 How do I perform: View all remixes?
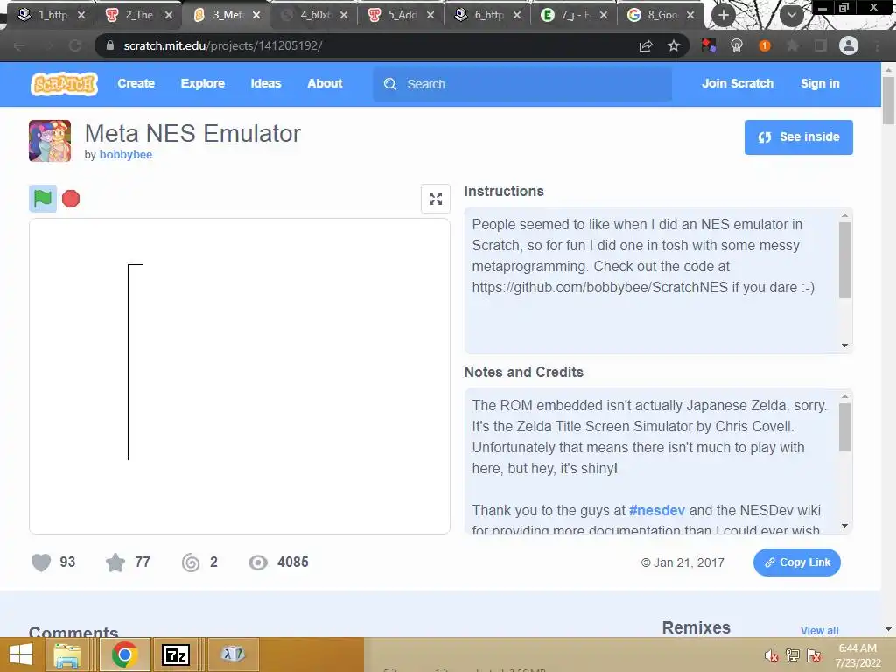point(819,630)
